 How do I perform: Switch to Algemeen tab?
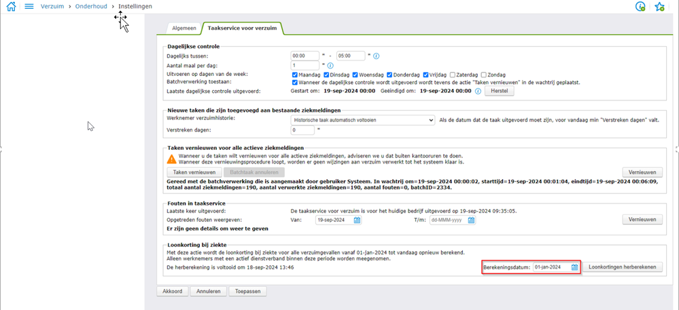coord(184,28)
